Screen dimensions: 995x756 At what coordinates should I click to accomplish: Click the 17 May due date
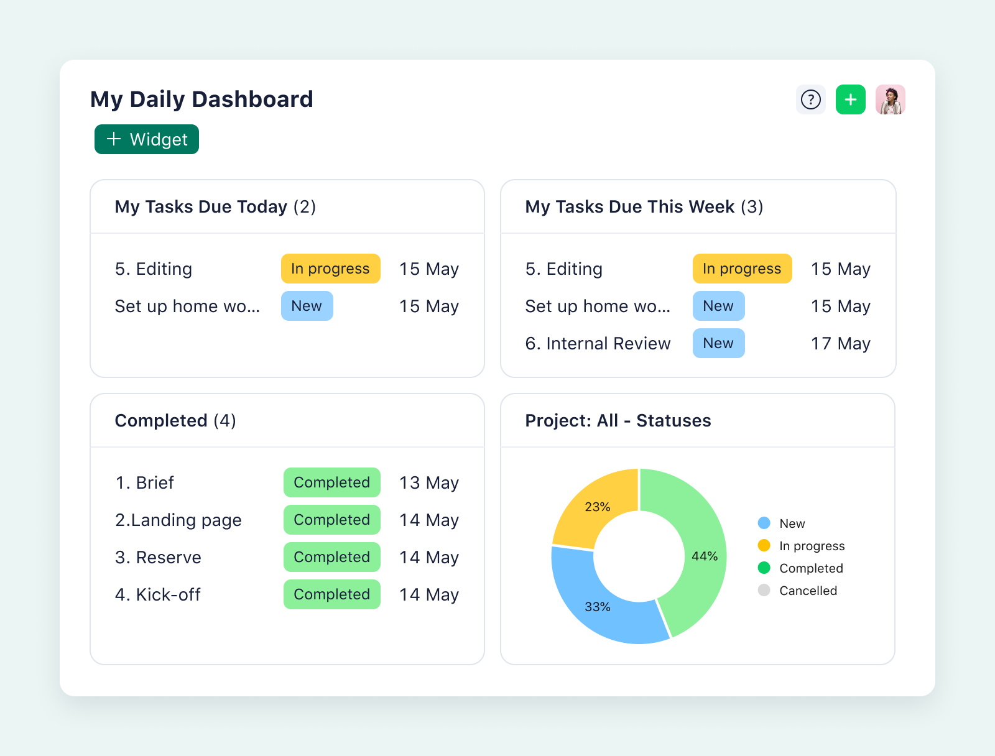[x=840, y=343]
